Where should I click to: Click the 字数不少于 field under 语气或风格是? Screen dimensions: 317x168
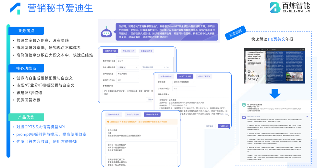coord(128,80)
